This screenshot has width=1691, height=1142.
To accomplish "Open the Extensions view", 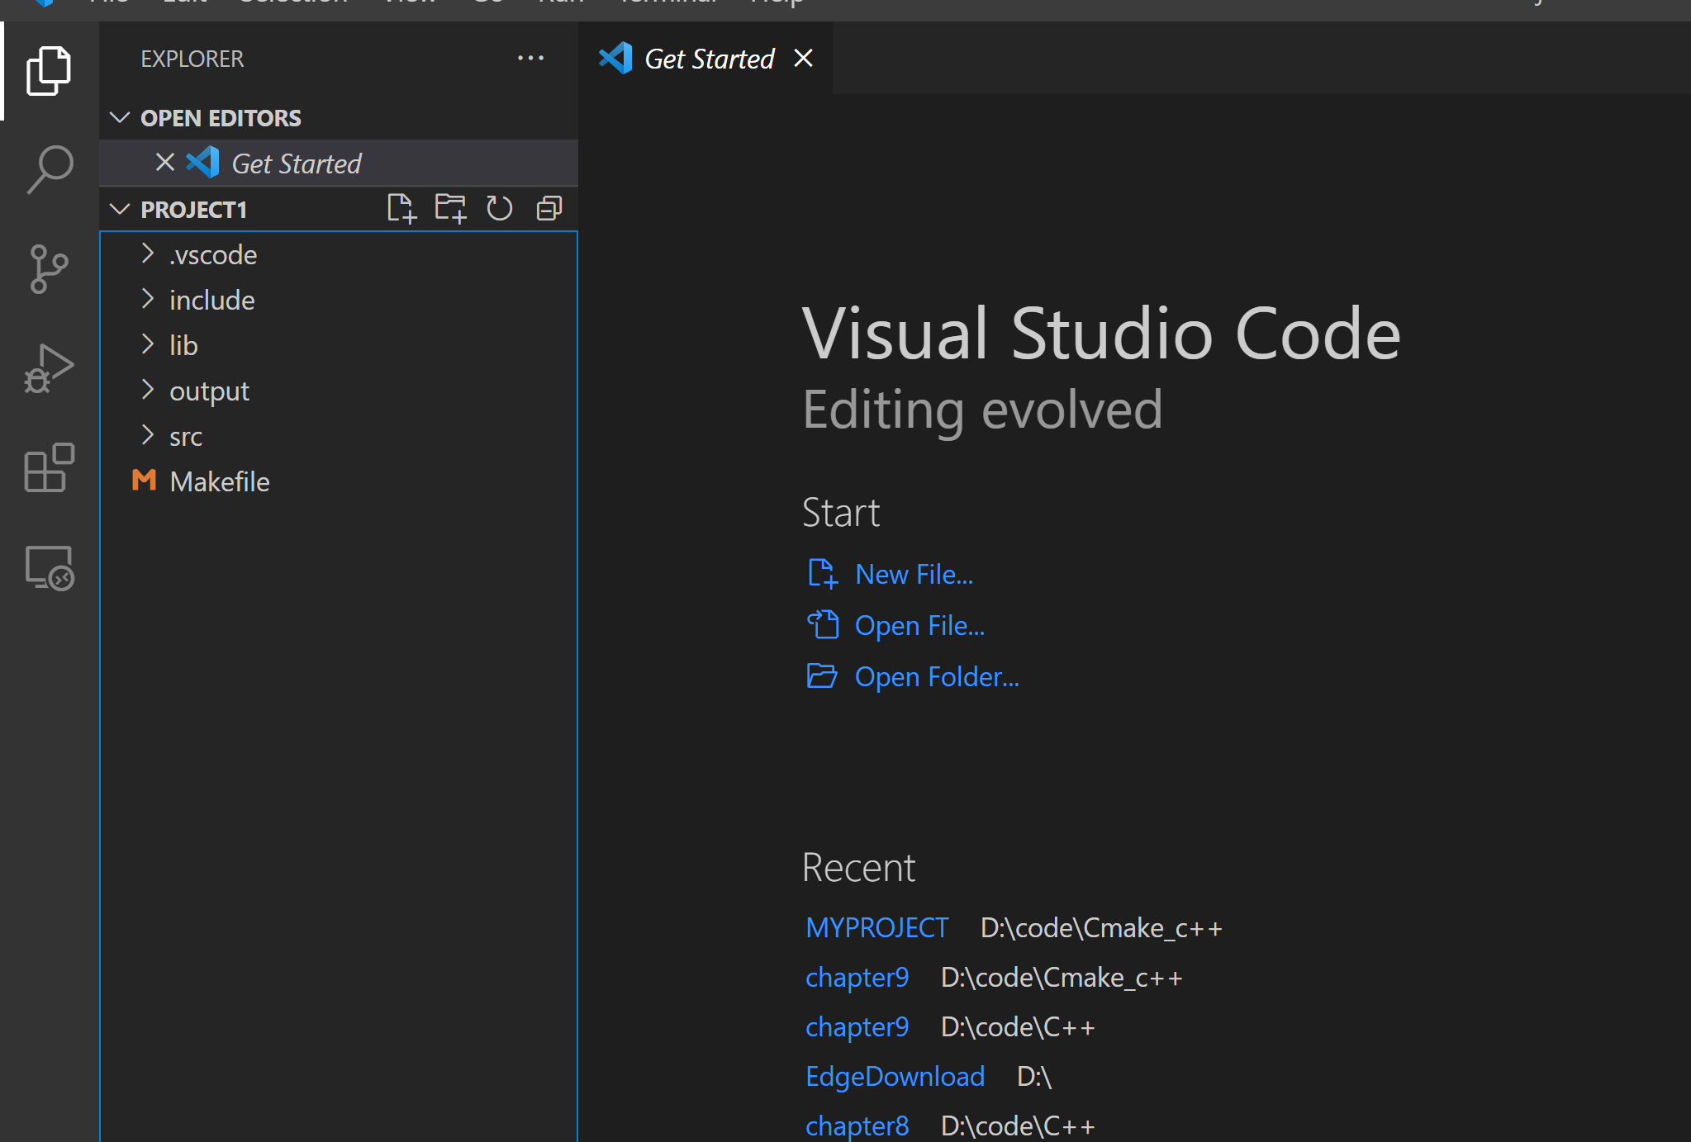I will (x=49, y=467).
